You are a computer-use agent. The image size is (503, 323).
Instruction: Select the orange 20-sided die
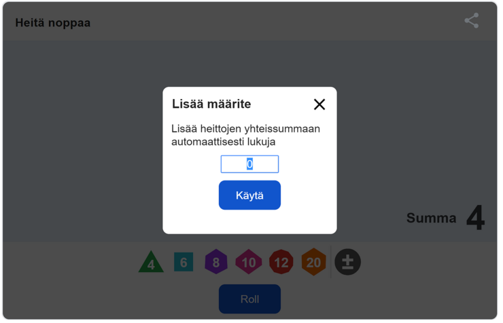[314, 262]
